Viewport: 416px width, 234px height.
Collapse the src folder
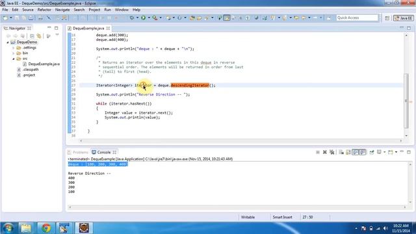13,58
